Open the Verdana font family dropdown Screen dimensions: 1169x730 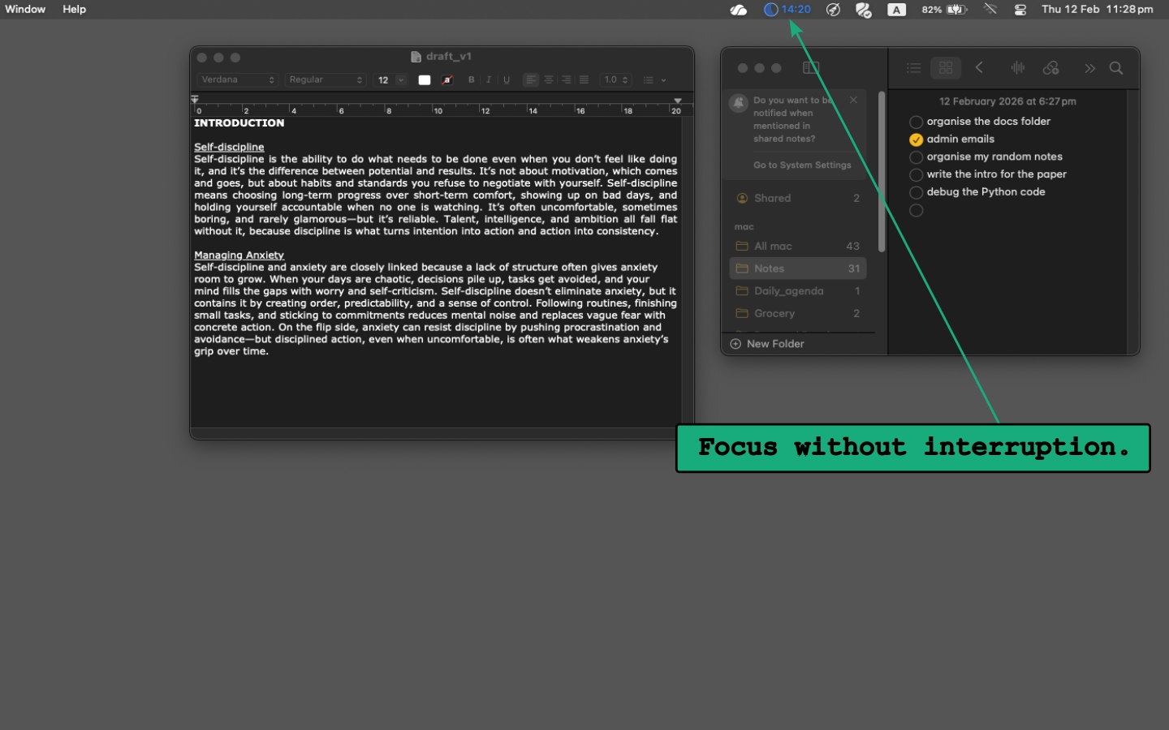236,79
